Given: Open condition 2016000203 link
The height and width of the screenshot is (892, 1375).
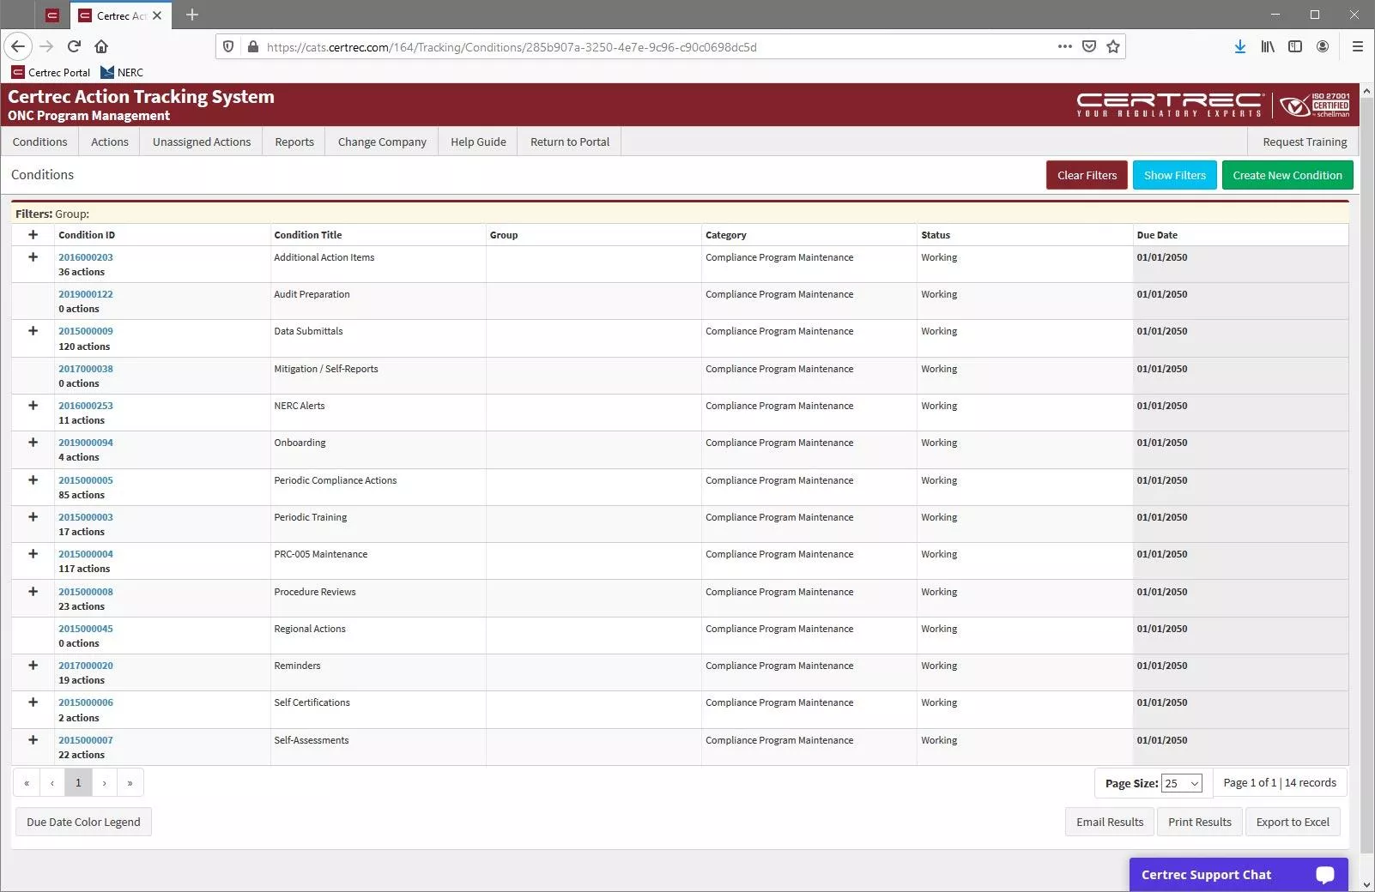Looking at the screenshot, I should click(86, 257).
